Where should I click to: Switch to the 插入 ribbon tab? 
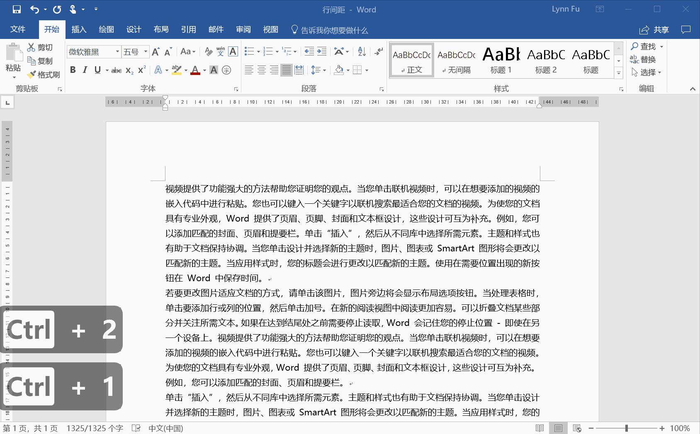point(79,29)
